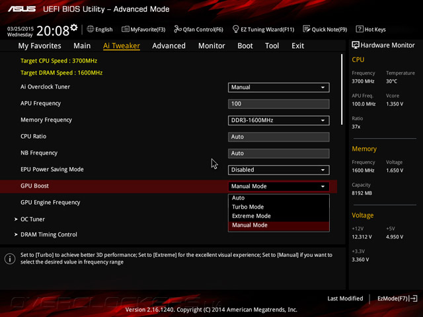Click the 03/25/2015 date text
Image resolution: width=423 pixels, height=317 pixels.
(x=20, y=28)
